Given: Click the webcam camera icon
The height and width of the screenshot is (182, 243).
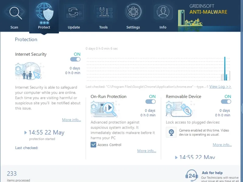Looking at the screenshot, I should [x=171, y=132].
